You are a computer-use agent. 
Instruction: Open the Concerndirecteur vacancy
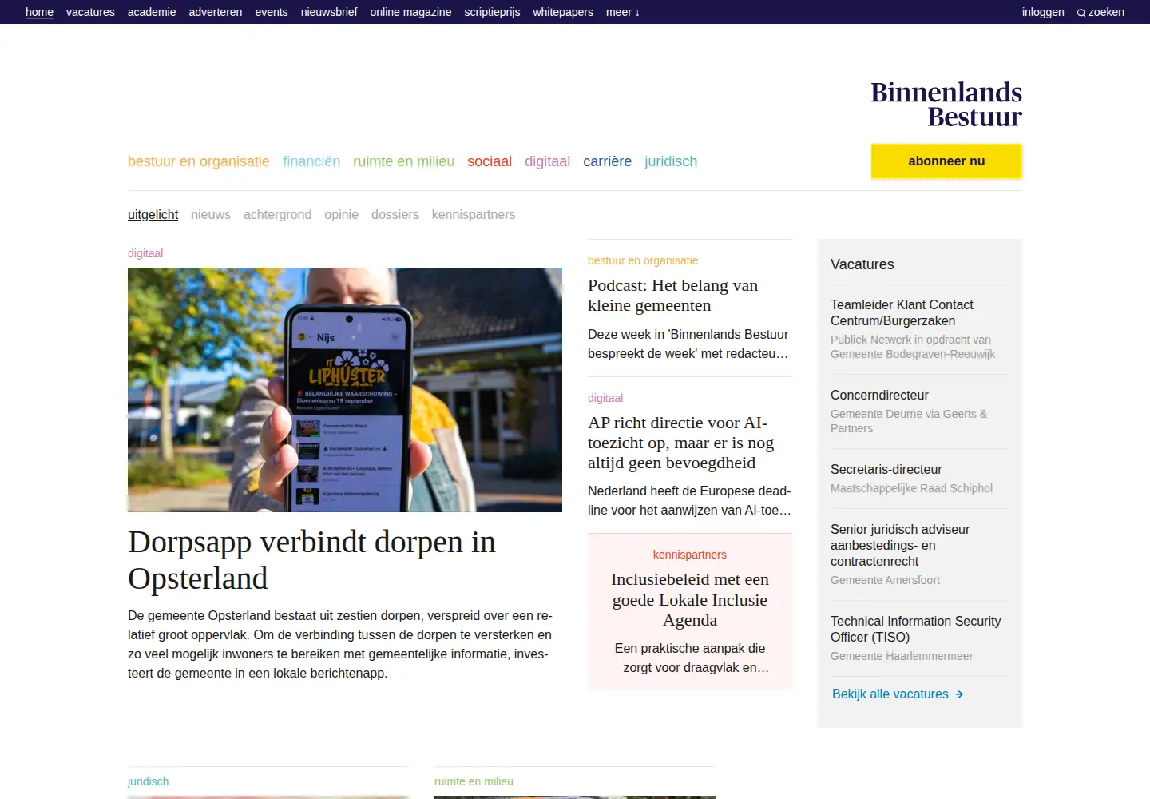[879, 395]
